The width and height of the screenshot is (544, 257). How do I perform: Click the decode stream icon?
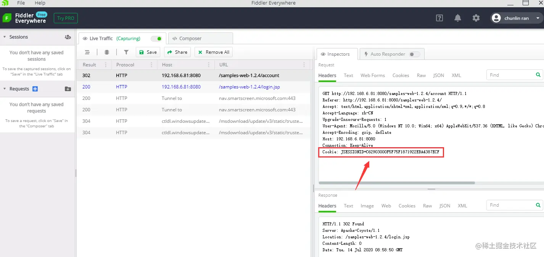(x=107, y=52)
